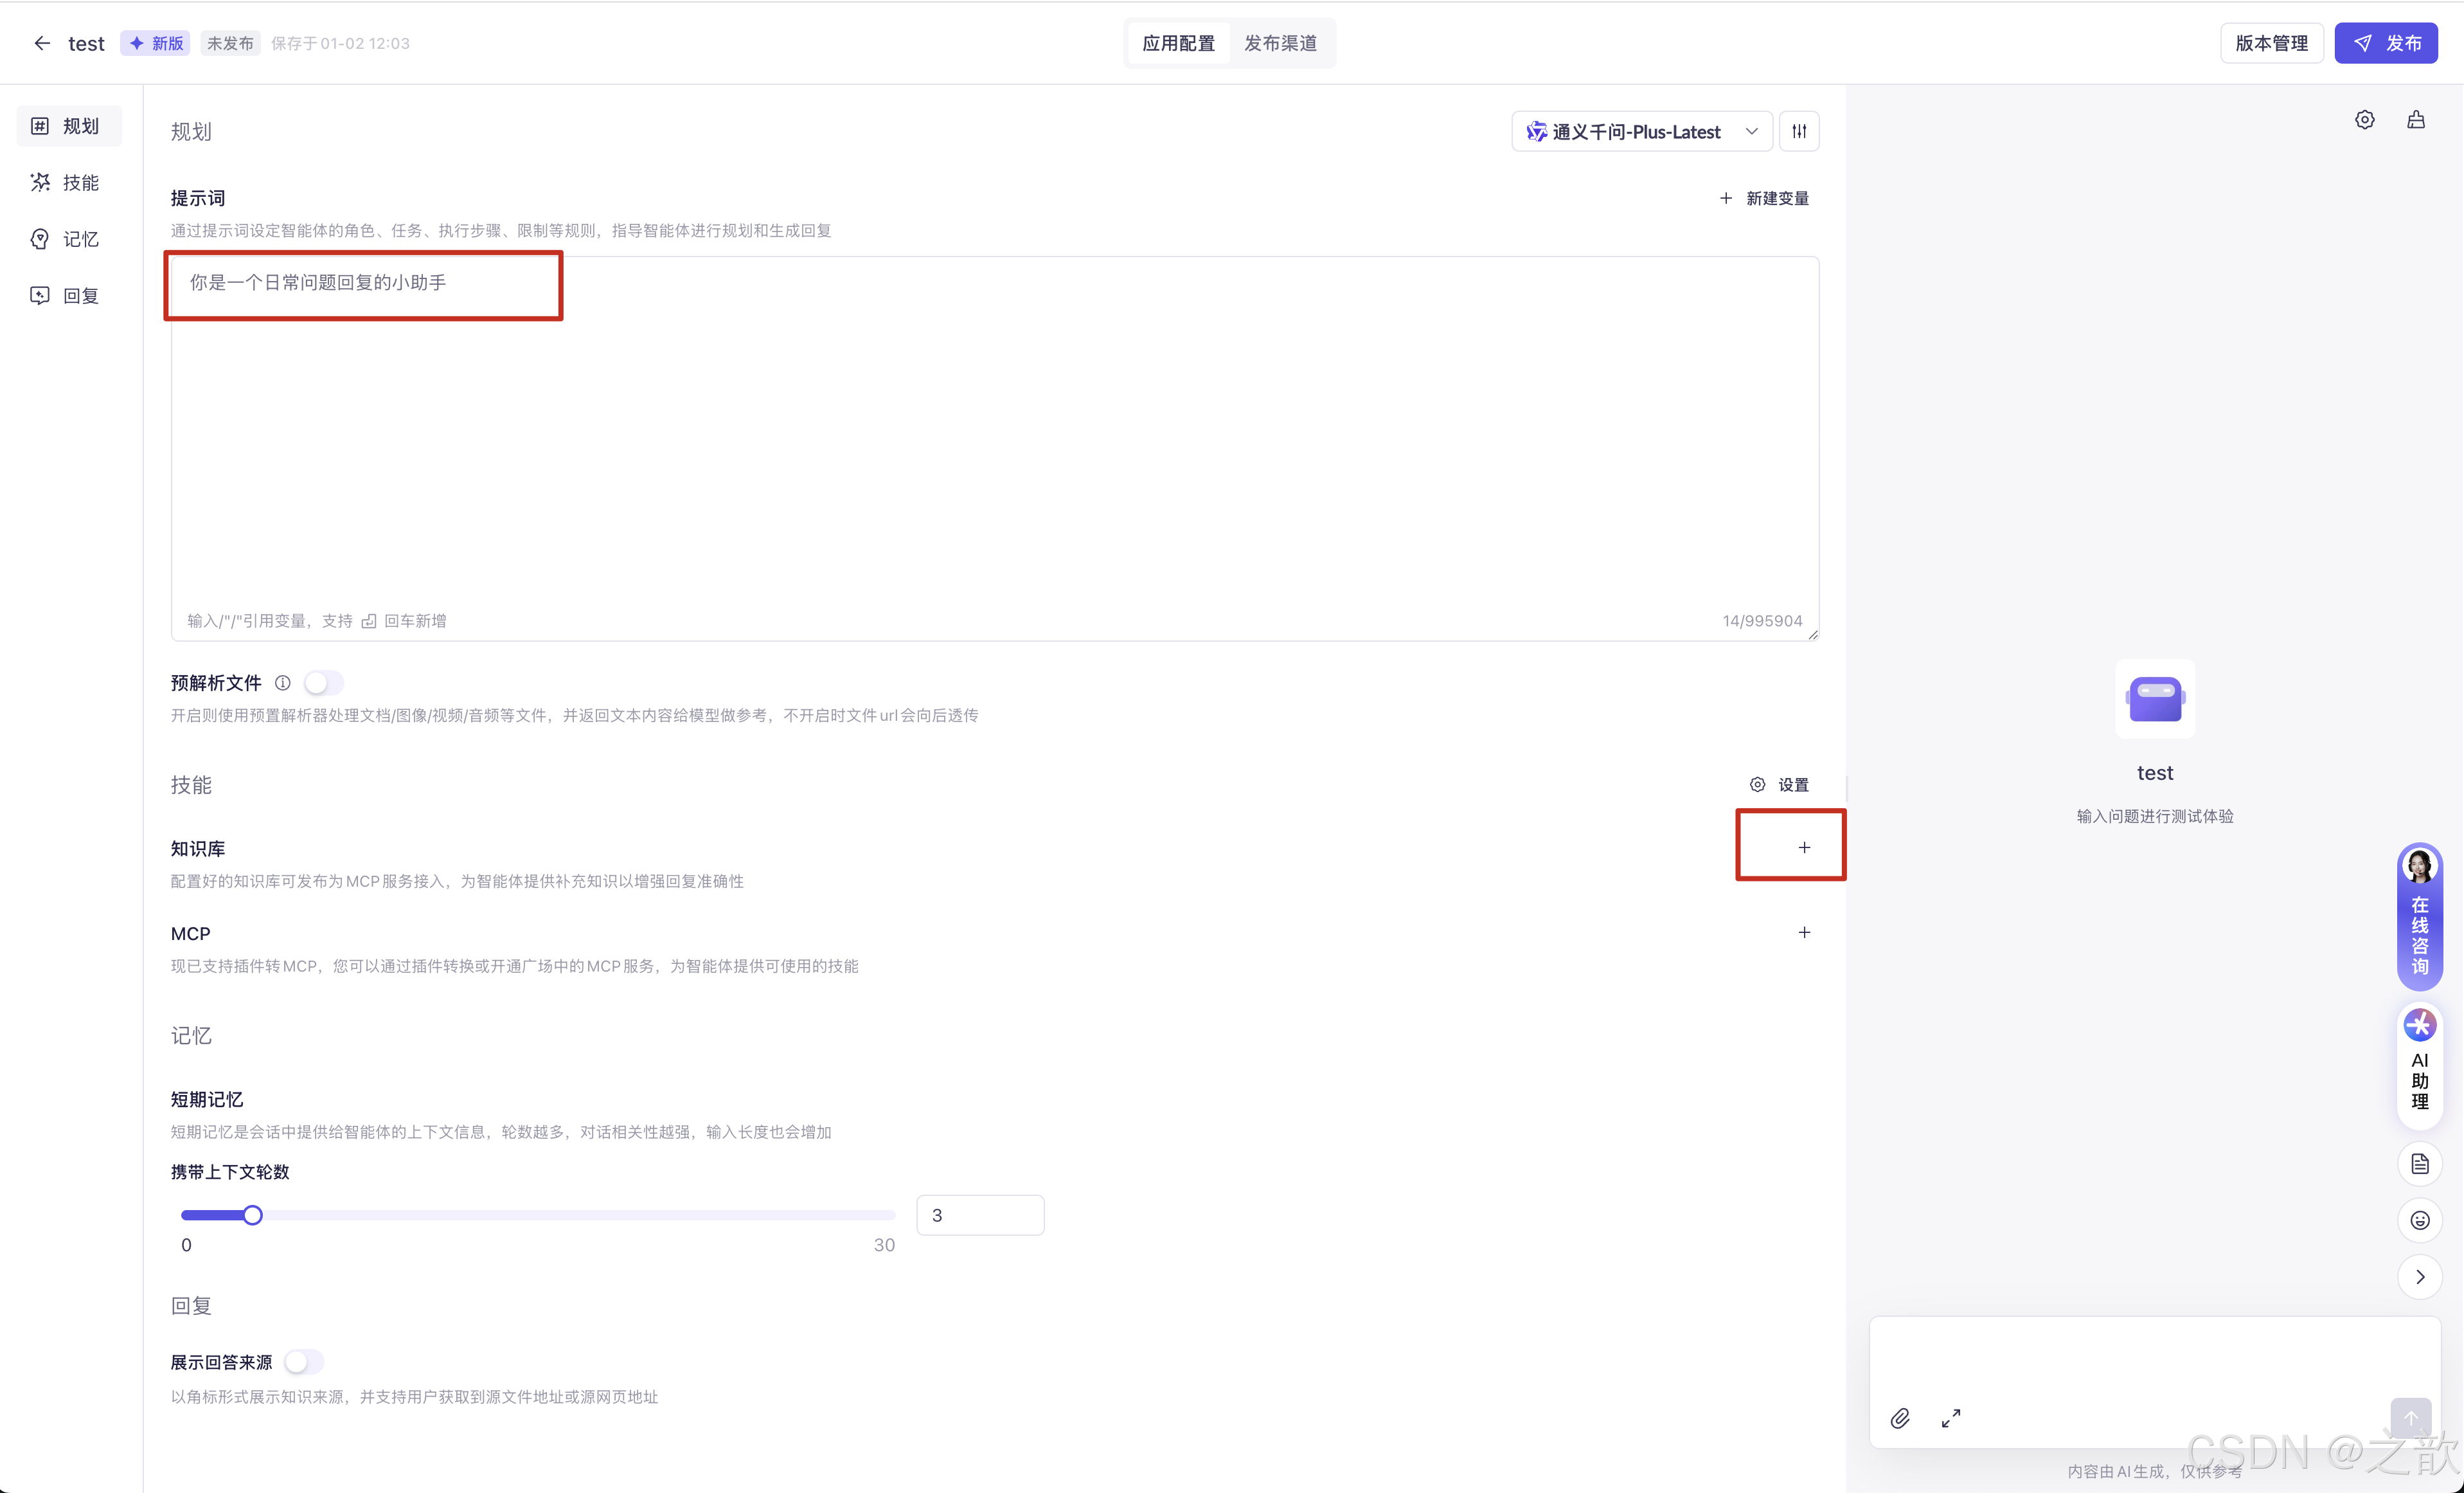Enable 展示回答来源 switch
Screen dimensions: 2464x1493
pos(303,1362)
